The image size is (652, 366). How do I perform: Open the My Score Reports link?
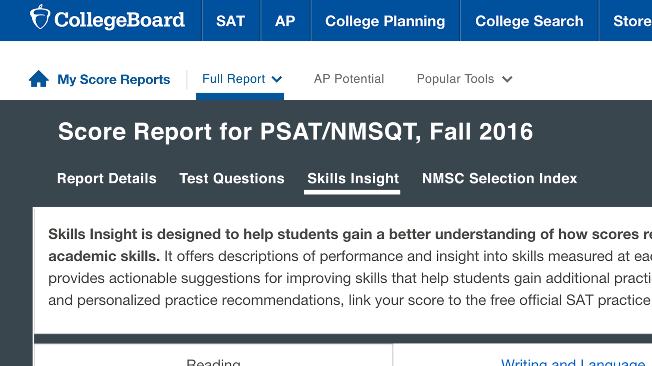tap(114, 79)
